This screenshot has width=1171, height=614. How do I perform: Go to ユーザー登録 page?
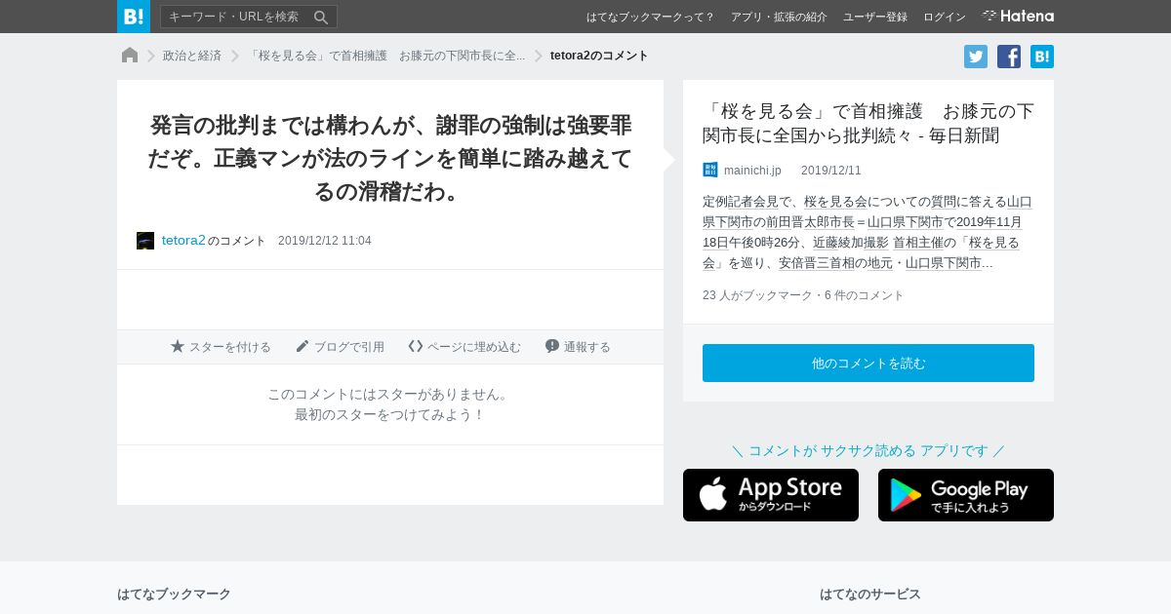point(875,17)
